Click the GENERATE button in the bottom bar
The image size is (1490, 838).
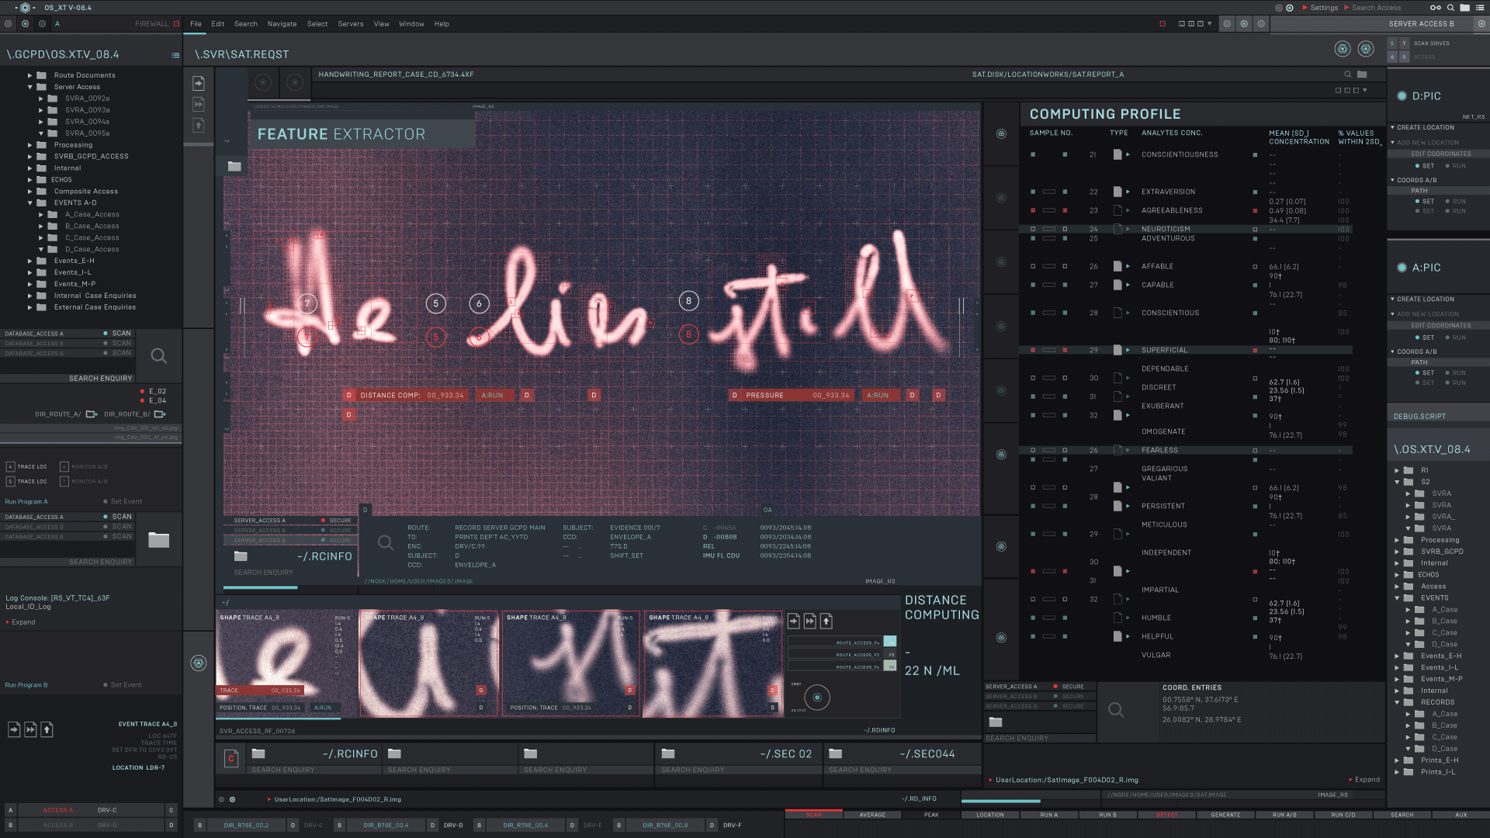pos(1225,815)
